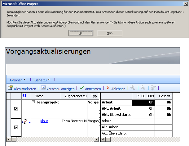Click left grid scrollbar right arrow
Viewport: 189px width, 146px height.
point(96,139)
